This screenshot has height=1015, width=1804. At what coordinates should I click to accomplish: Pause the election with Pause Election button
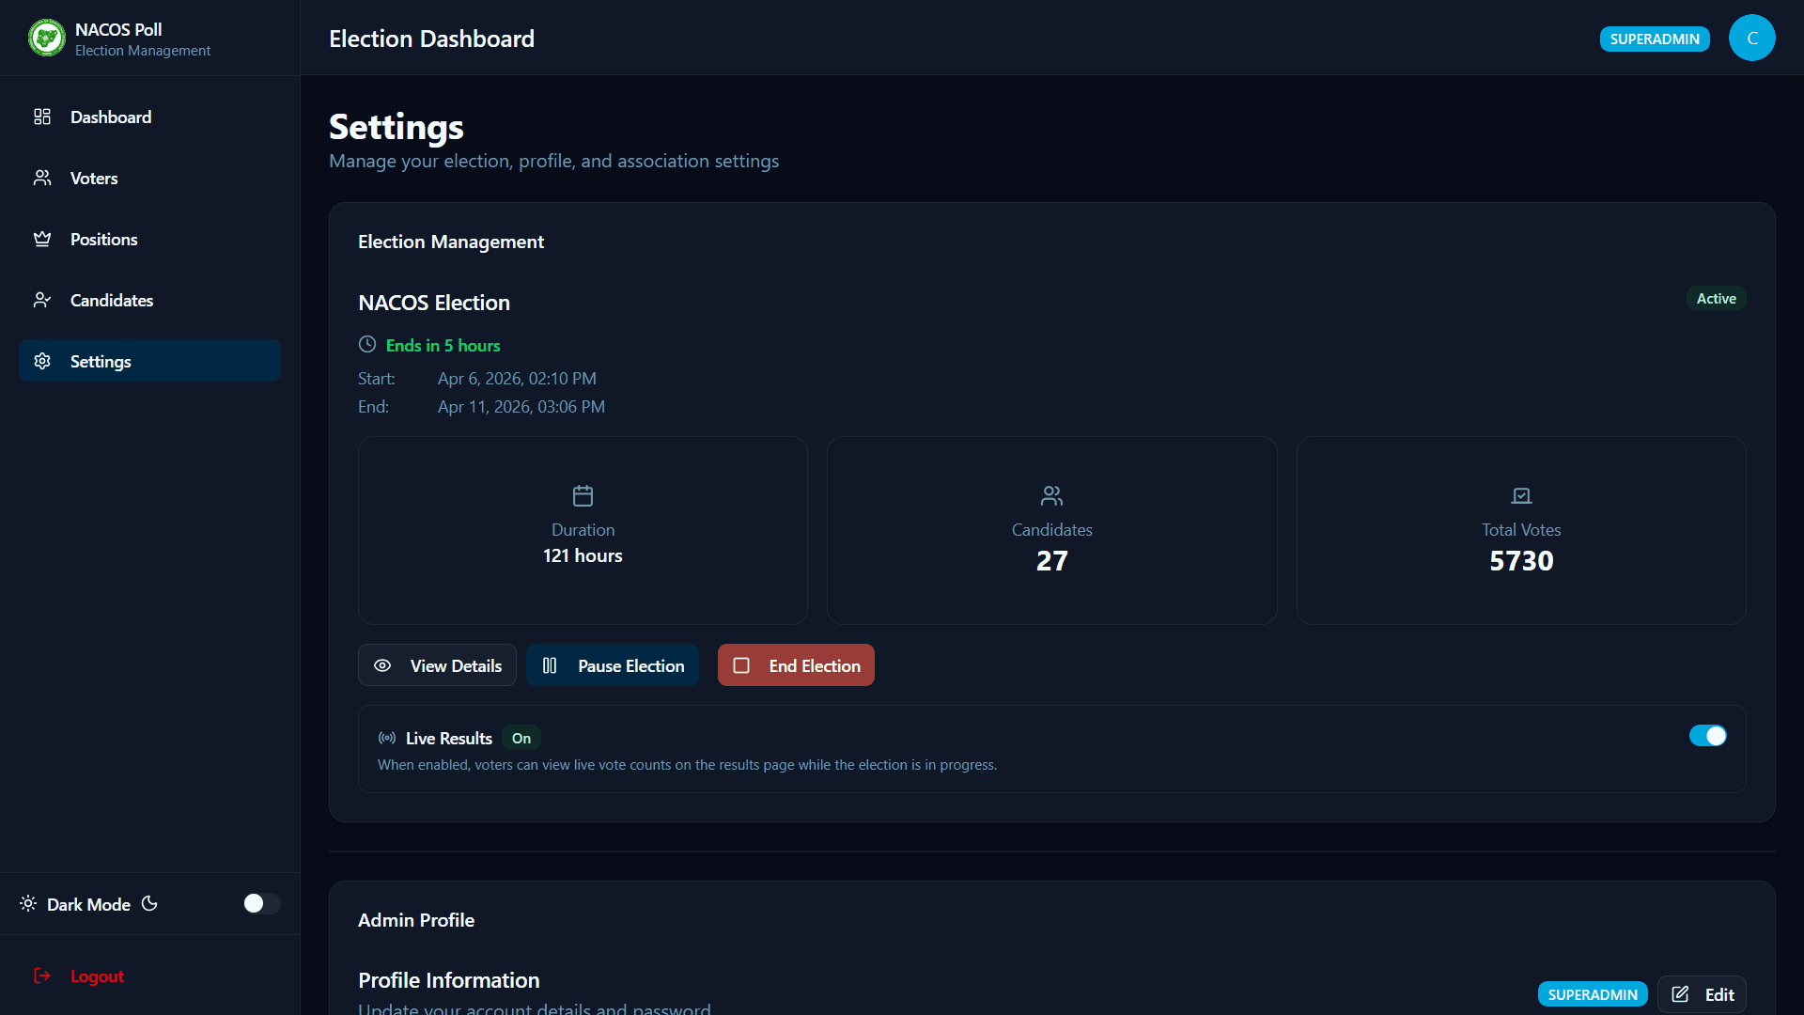tap(613, 665)
